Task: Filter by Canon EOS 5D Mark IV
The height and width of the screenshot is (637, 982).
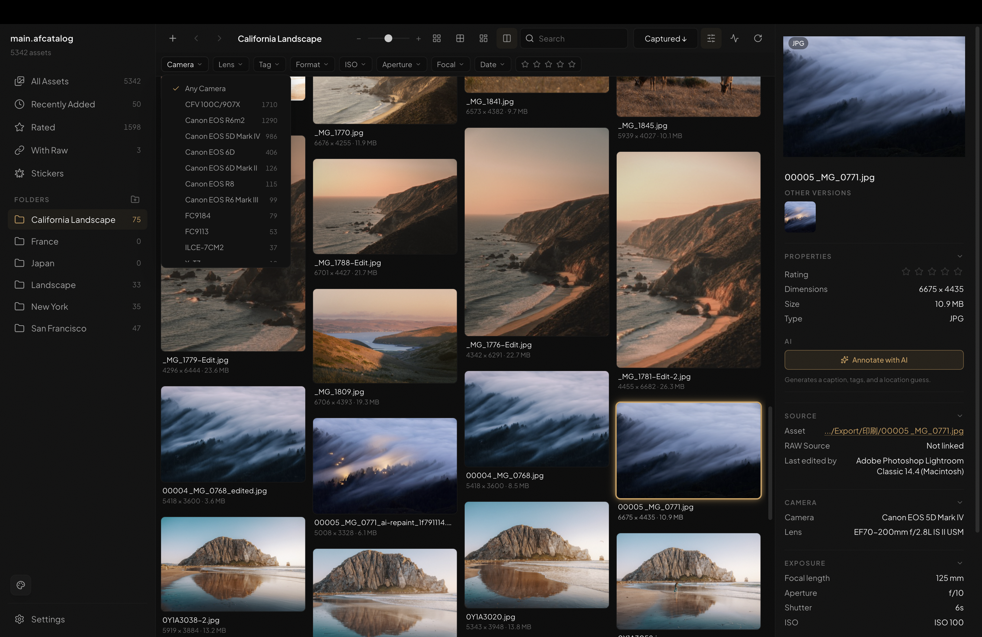Action: 226,136
